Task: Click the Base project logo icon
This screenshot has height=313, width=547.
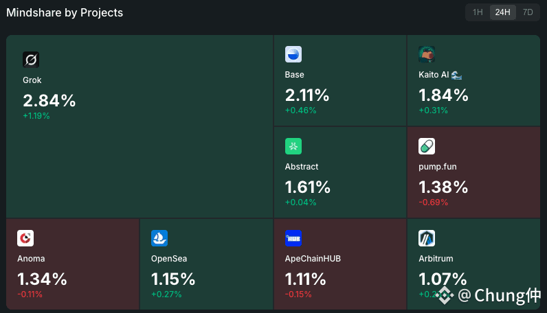Action: tap(293, 54)
